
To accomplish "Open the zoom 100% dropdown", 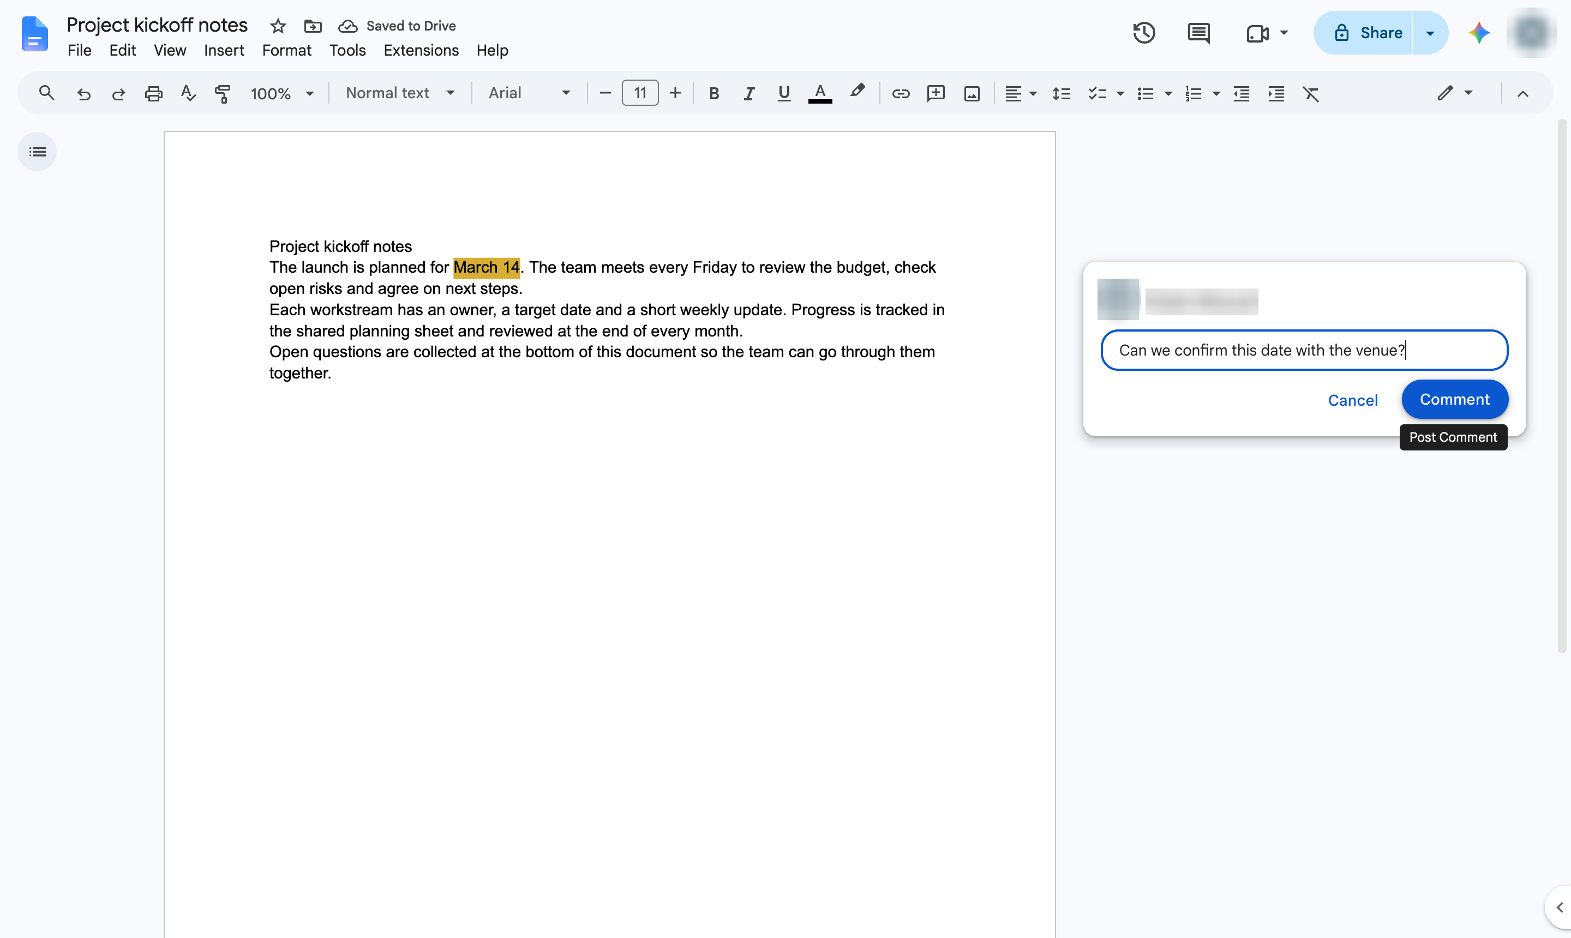I will click(x=282, y=94).
